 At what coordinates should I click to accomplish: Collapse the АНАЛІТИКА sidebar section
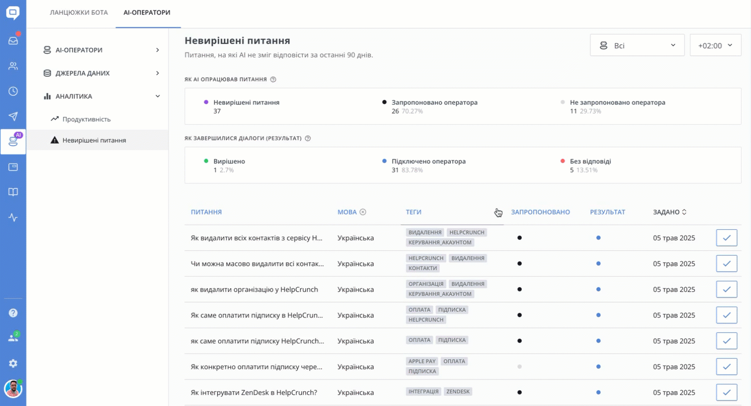157,96
